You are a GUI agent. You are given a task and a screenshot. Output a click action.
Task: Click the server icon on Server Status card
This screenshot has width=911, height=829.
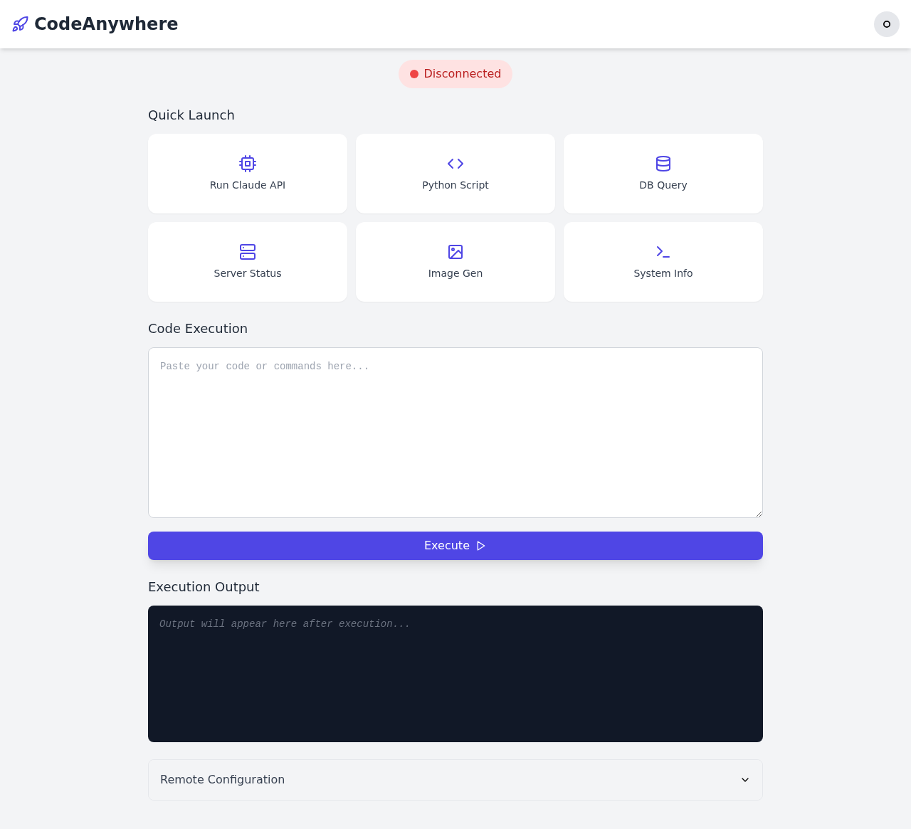(x=247, y=251)
